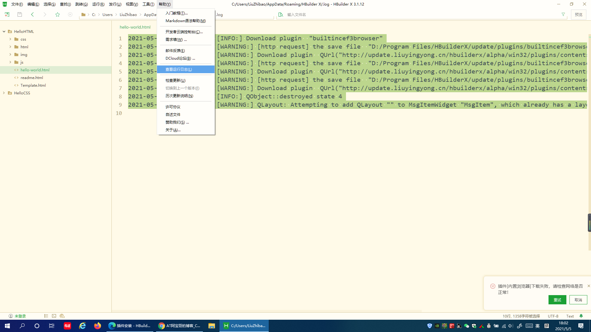This screenshot has width=591, height=332.
Task: Create a new file with the toolbar icon
Action: tap(7, 14)
